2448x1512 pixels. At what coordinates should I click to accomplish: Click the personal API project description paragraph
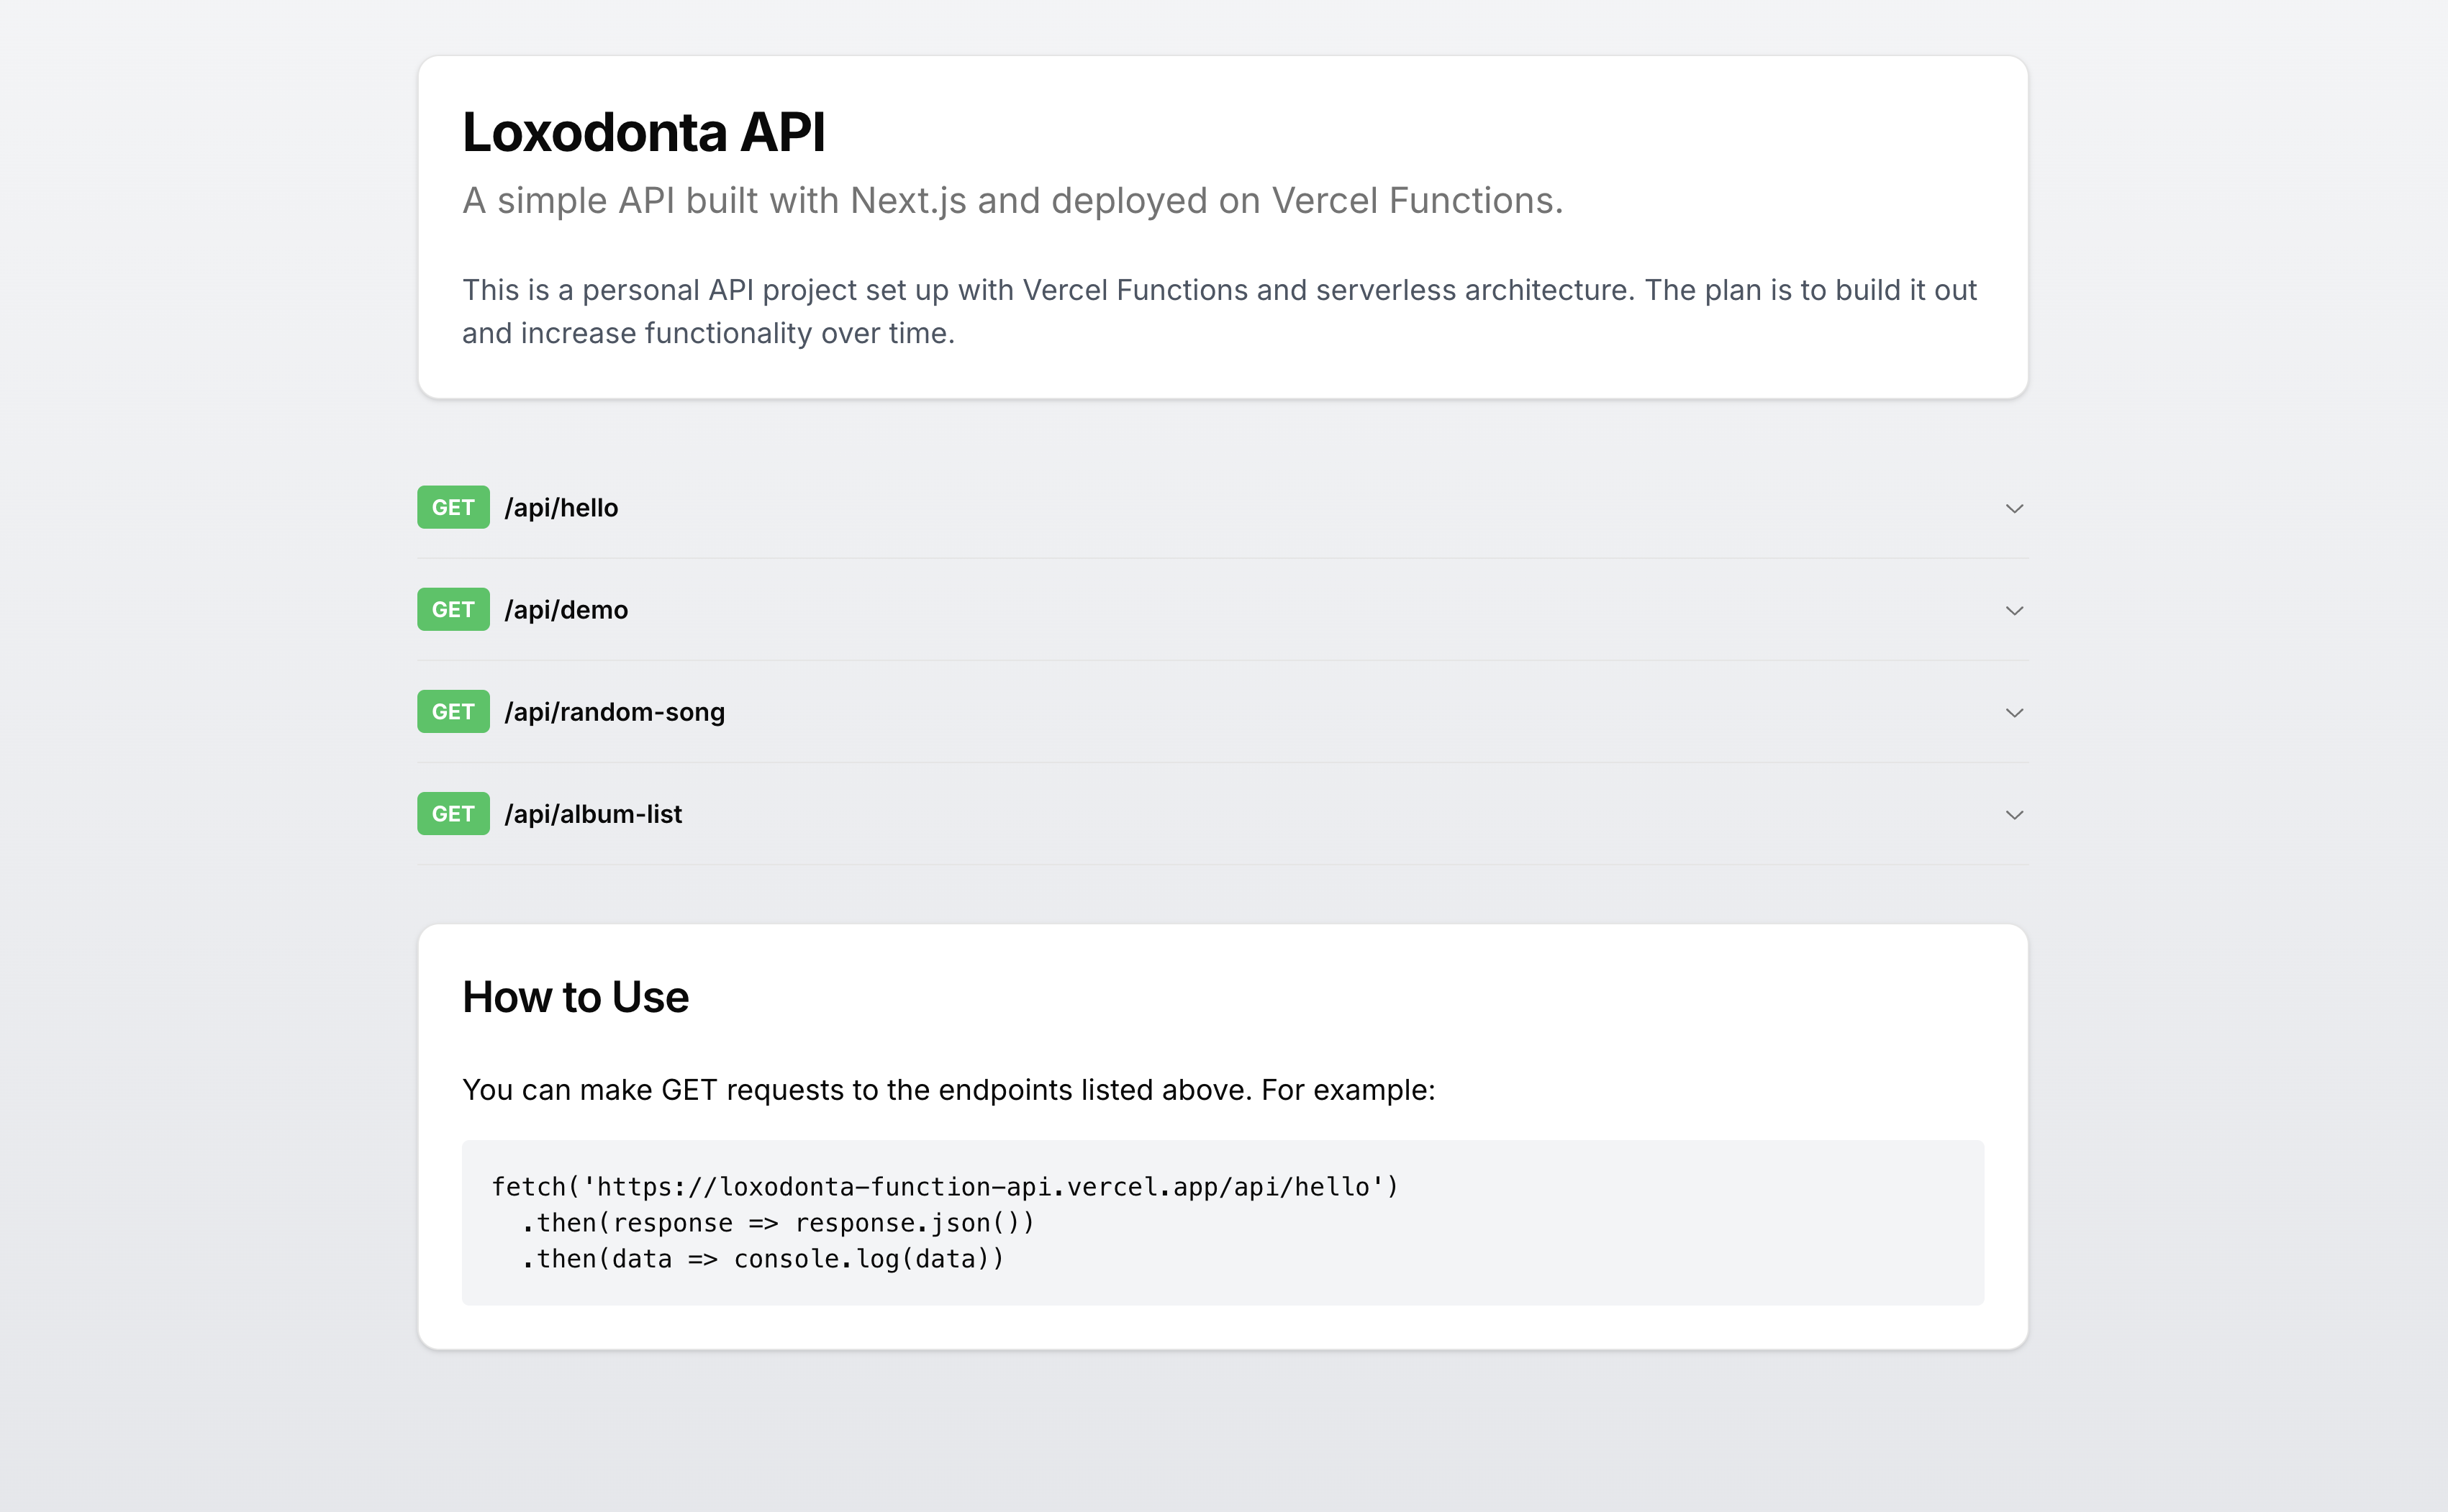point(1218,311)
